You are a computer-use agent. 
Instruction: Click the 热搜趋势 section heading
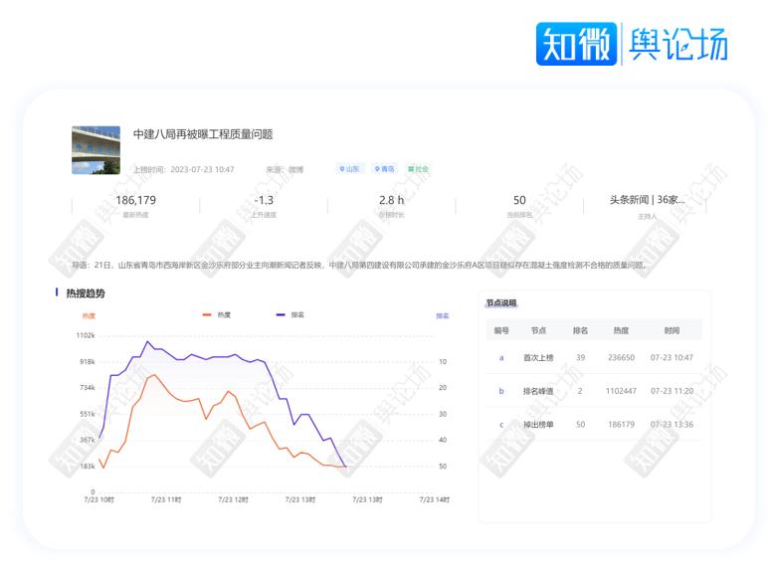(85, 293)
